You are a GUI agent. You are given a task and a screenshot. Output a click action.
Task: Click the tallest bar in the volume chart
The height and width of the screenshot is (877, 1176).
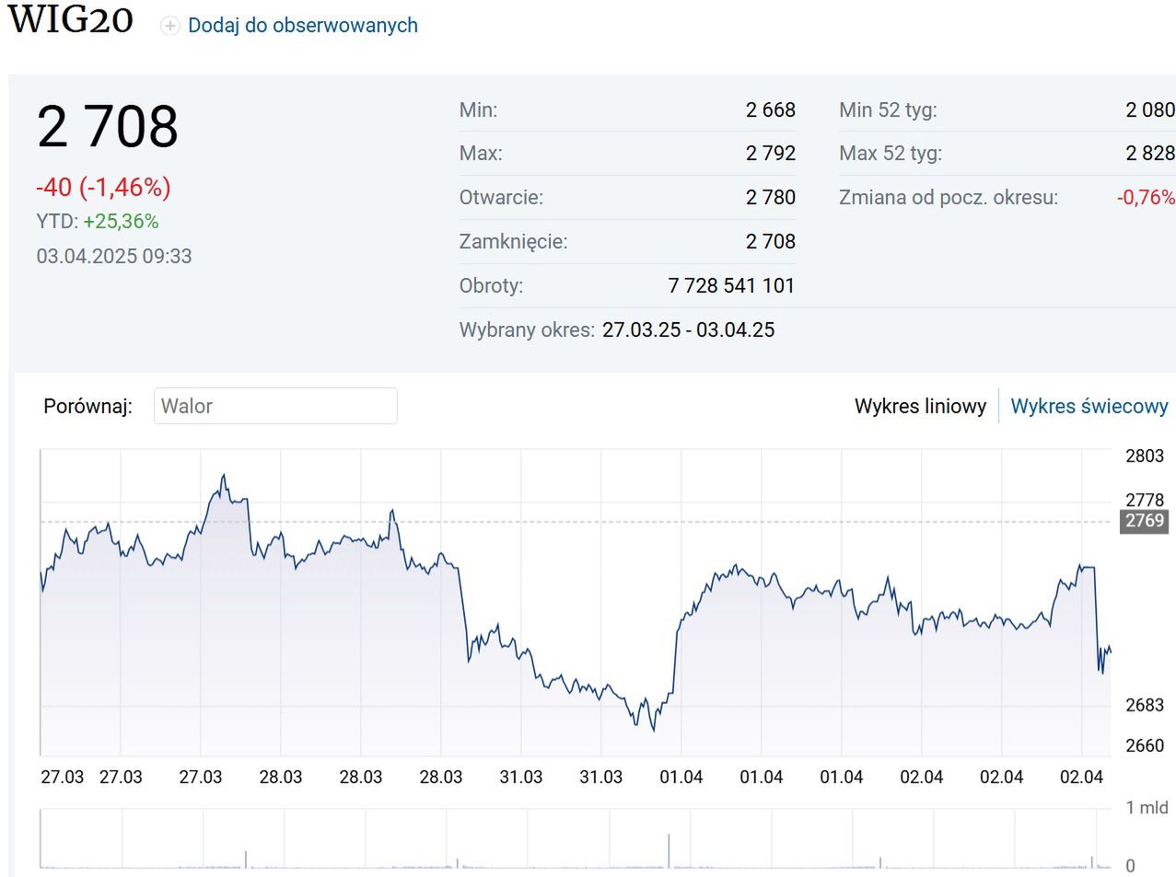click(x=669, y=850)
